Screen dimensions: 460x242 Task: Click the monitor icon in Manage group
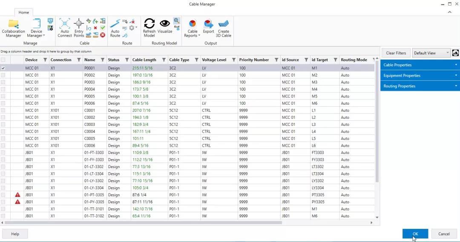click(x=50, y=20)
